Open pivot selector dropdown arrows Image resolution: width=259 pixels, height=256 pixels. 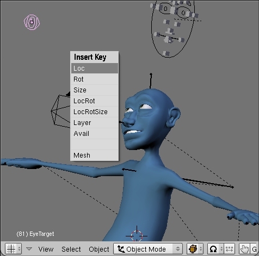[x=221, y=249]
